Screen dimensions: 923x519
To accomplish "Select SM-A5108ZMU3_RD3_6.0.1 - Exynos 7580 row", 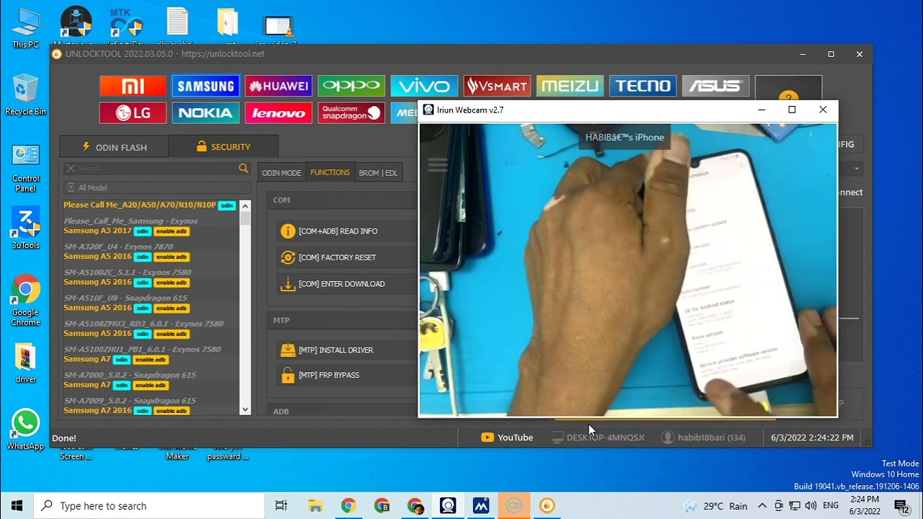I will (143, 324).
